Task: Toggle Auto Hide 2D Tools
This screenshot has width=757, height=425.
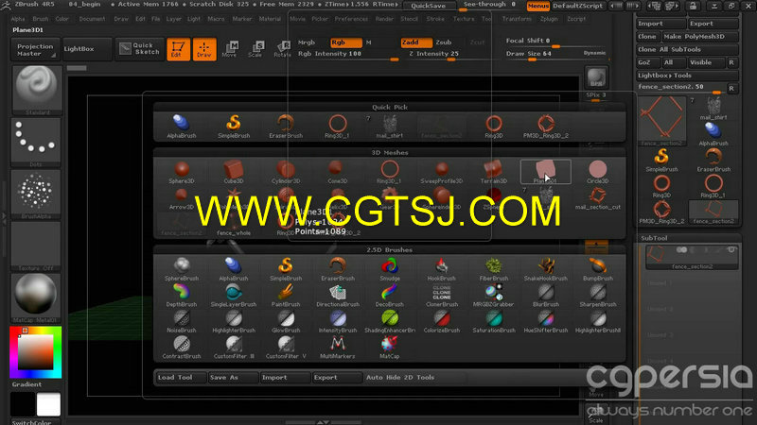Action: [400, 377]
